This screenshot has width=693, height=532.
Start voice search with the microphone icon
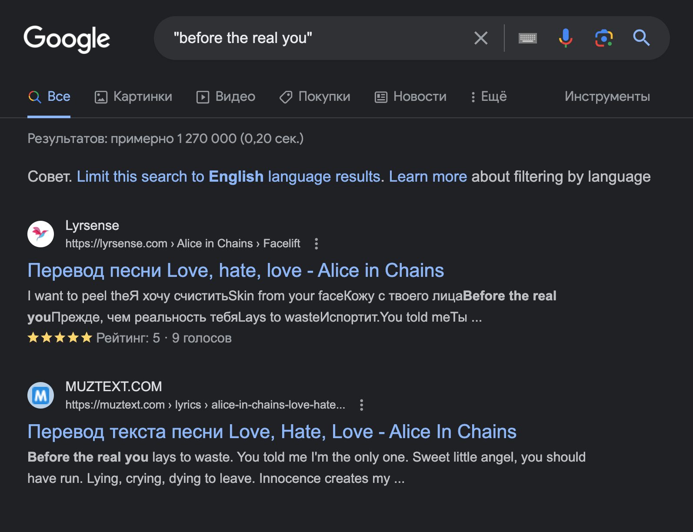point(566,38)
